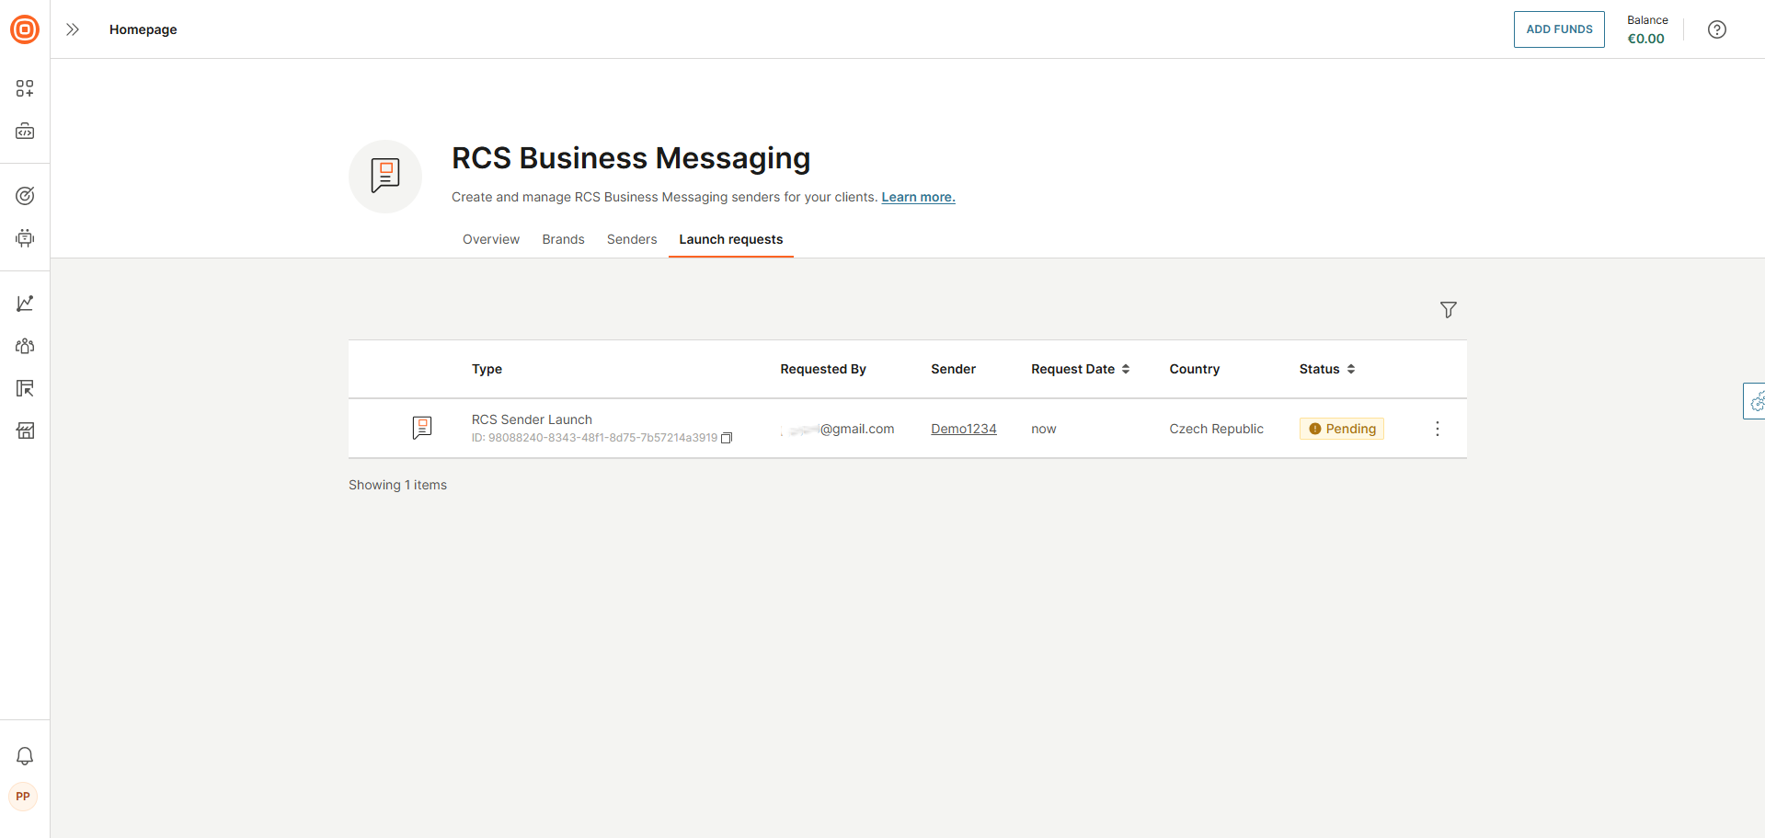Select the analytics chart sidebar icon

pos(25,303)
